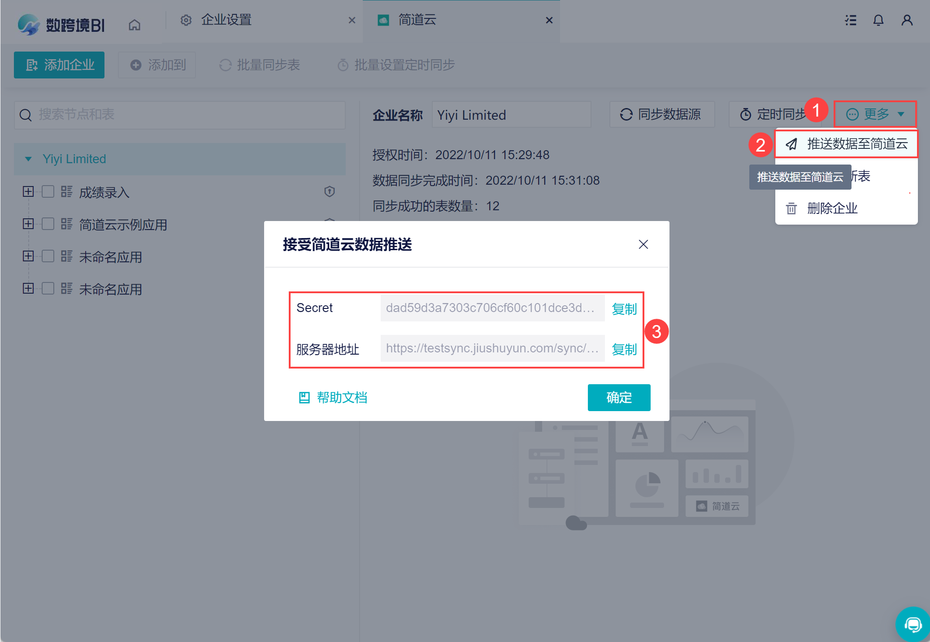Select the 成绩录入 tree row label
The height and width of the screenshot is (642, 930).
[104, 192]
